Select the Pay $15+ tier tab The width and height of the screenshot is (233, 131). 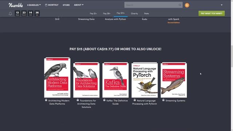(121, 13)
